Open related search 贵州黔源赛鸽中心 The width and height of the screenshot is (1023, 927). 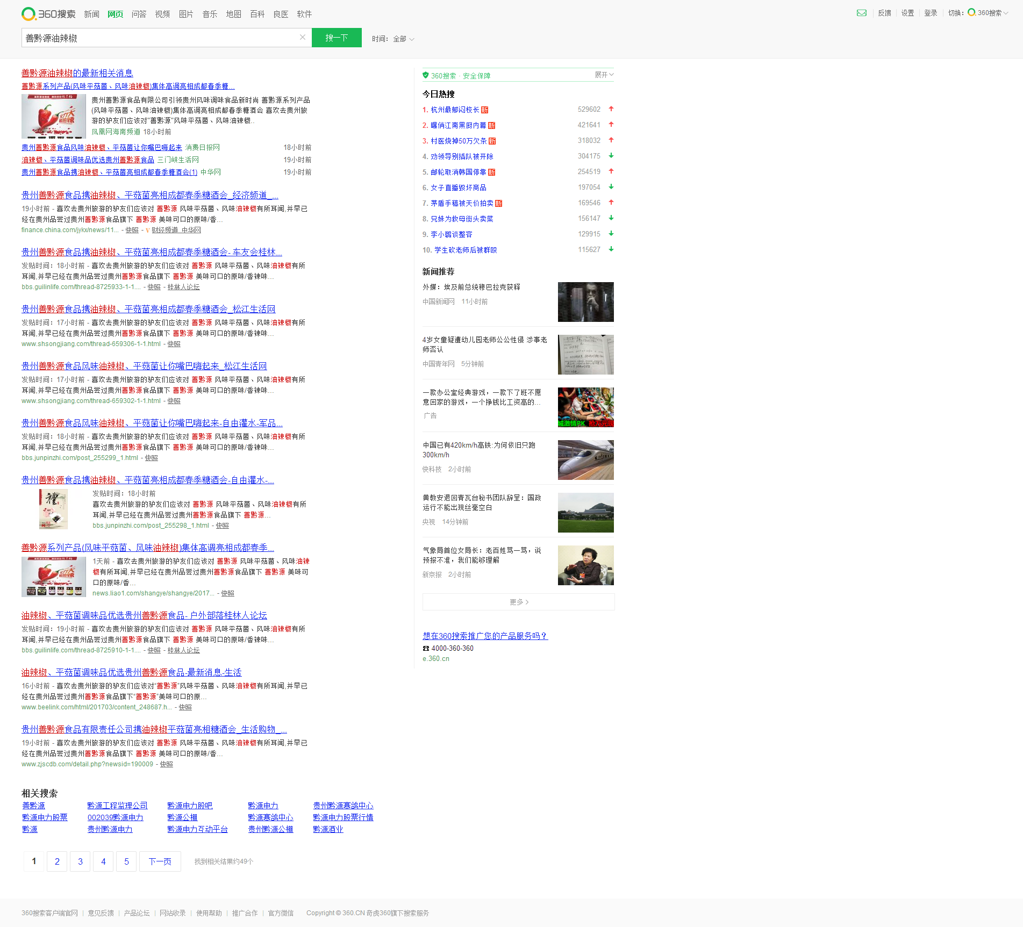[x=343, y=806]
